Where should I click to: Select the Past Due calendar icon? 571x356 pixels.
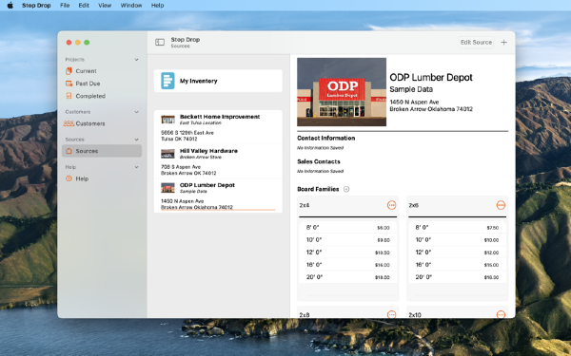(69, 84)
